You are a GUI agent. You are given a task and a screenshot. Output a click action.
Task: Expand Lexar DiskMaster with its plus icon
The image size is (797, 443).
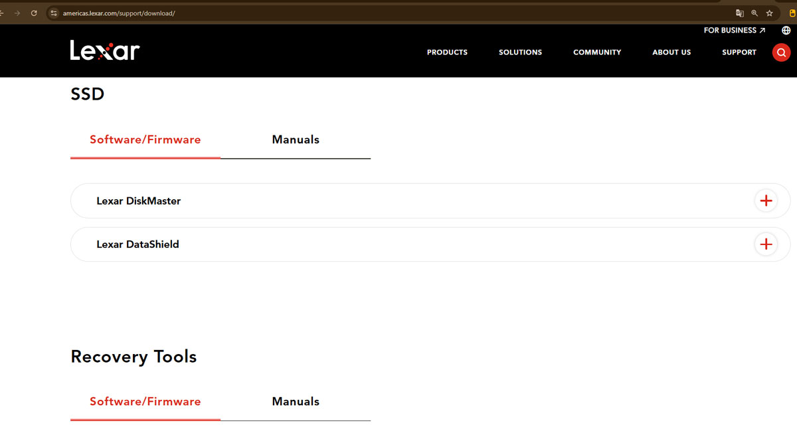766,201
